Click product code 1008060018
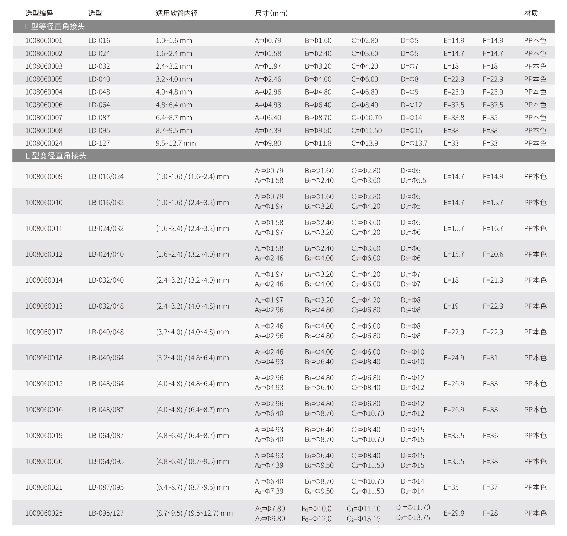The width and height of the screenshot is (567, 536). 44,358
